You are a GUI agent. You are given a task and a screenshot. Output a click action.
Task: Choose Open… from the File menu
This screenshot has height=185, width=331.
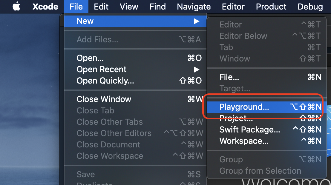[135, 58]
